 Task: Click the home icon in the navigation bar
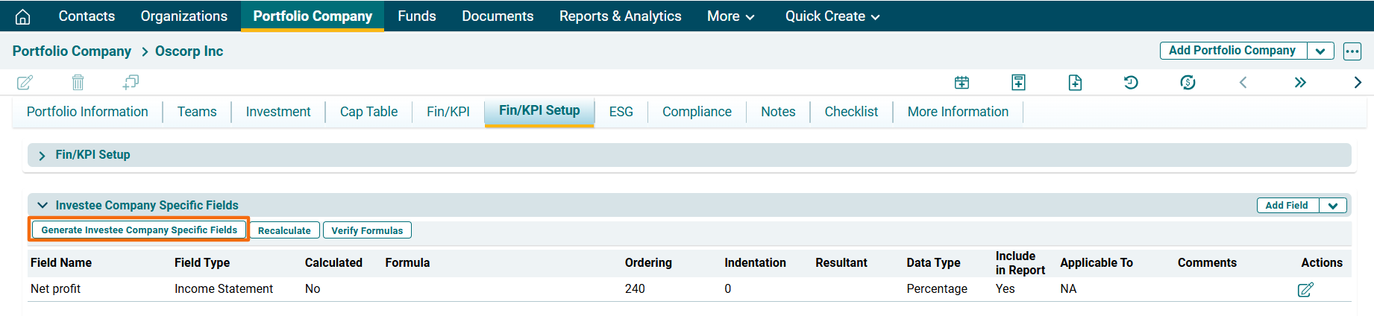23,16
